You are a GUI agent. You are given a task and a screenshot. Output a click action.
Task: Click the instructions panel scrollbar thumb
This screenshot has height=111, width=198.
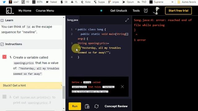[64, 92]
